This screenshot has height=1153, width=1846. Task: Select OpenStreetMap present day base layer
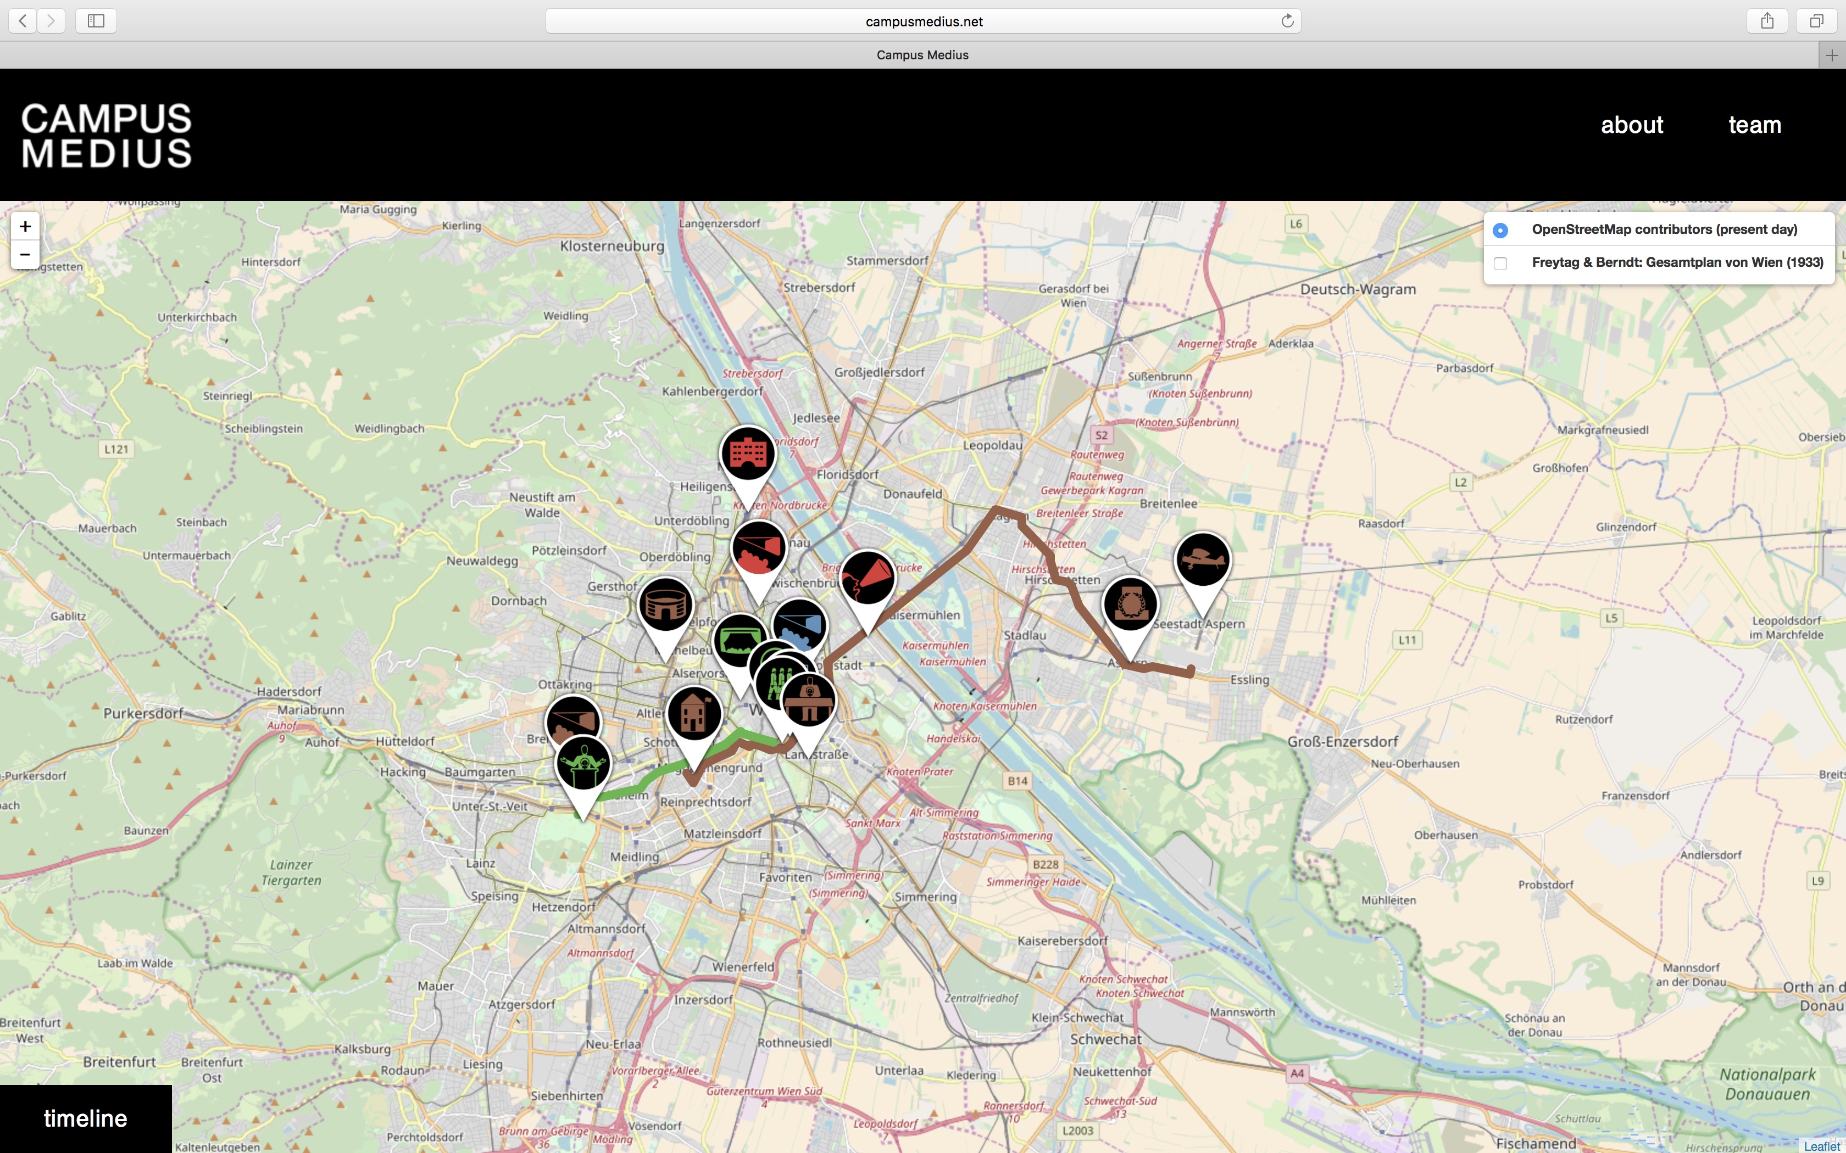[x=1500, y=230]
